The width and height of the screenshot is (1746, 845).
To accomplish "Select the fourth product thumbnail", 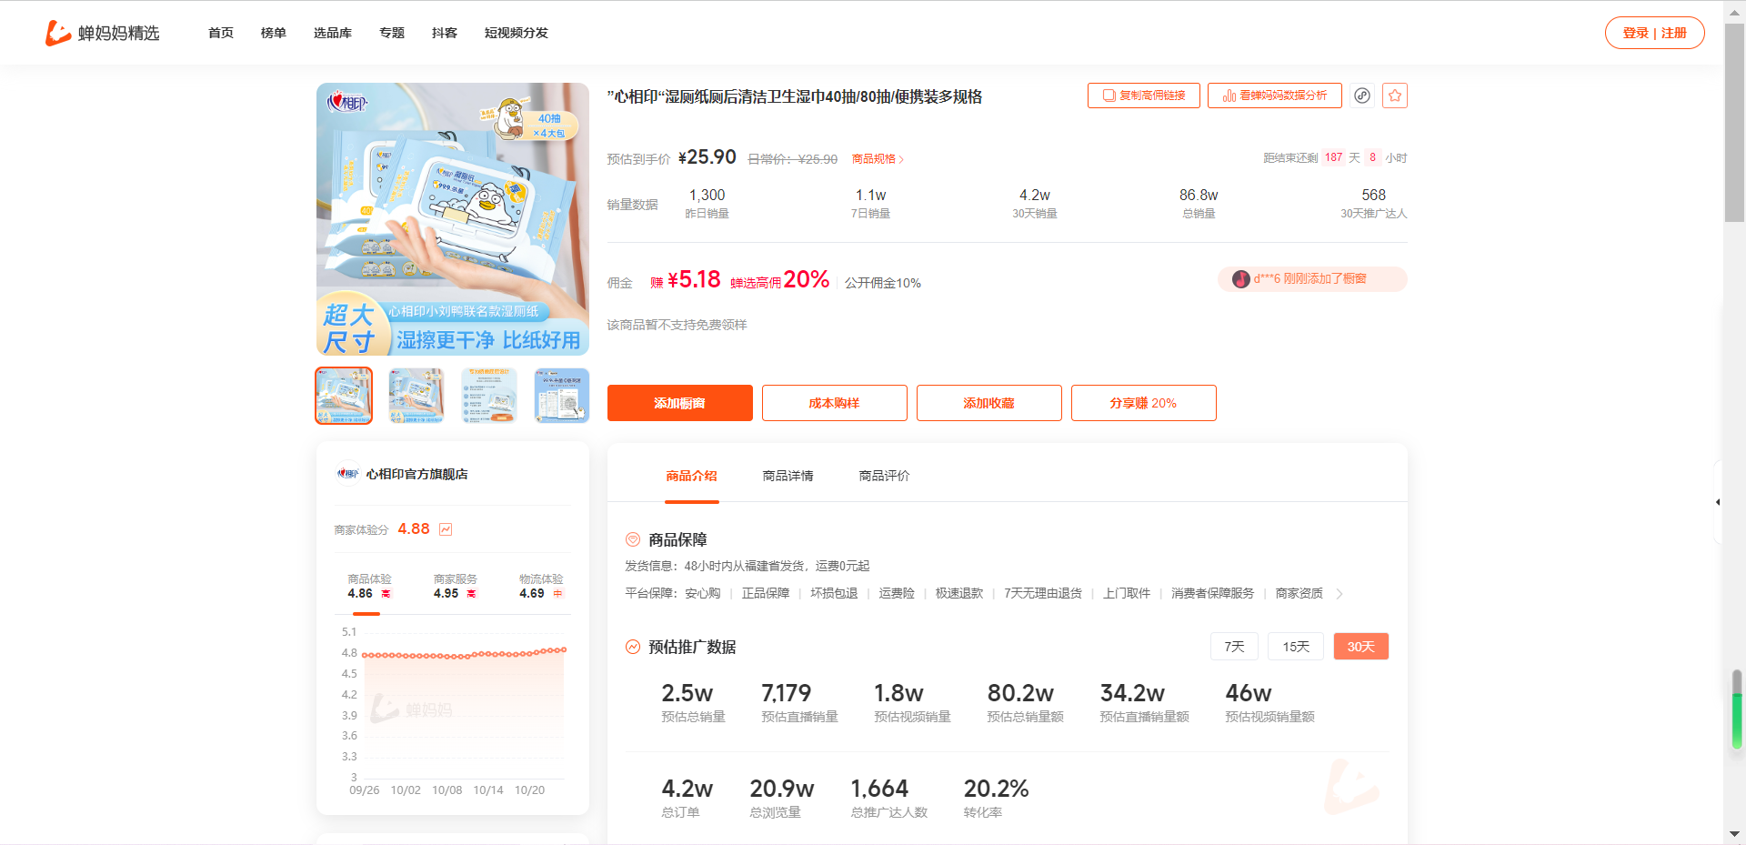I will [562, 396].
